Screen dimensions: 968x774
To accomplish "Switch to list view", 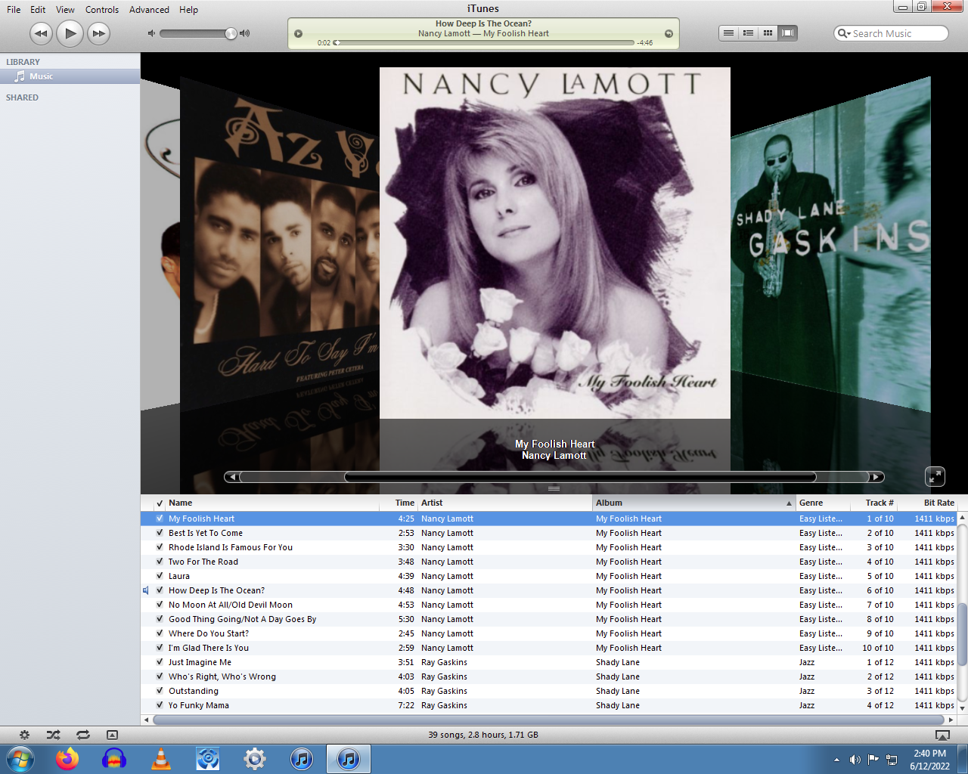I will [x=728, y=33].
